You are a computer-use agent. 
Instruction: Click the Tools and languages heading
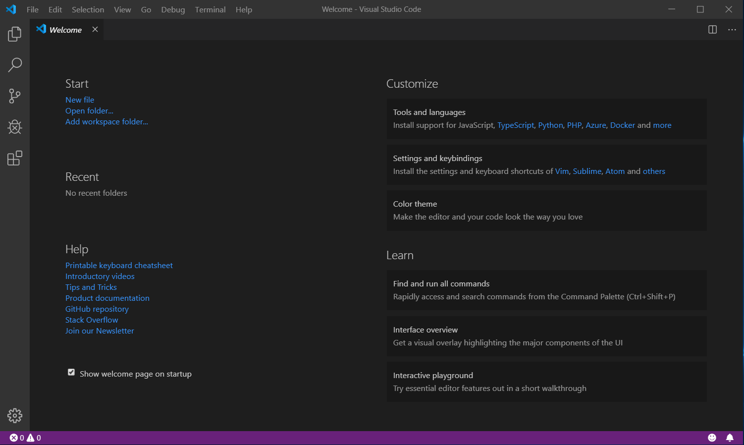(x=429, y=112)
